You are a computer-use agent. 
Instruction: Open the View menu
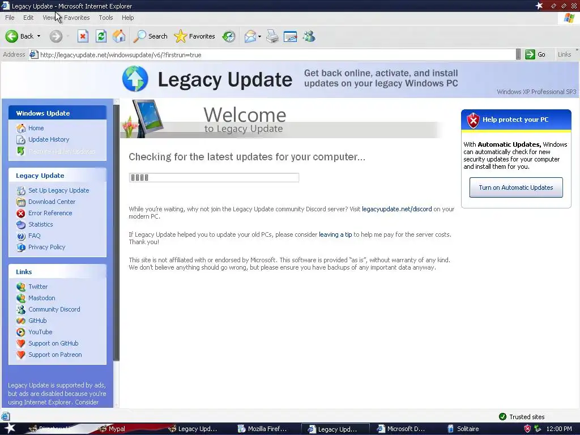coord(49,18)
